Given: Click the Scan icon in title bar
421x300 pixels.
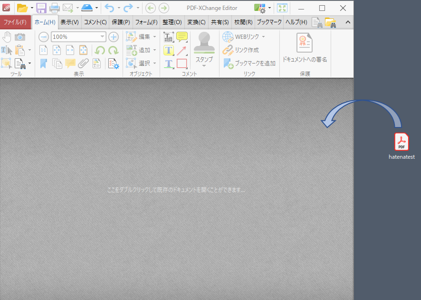Looking at the screenshot, I should point(87,8).
